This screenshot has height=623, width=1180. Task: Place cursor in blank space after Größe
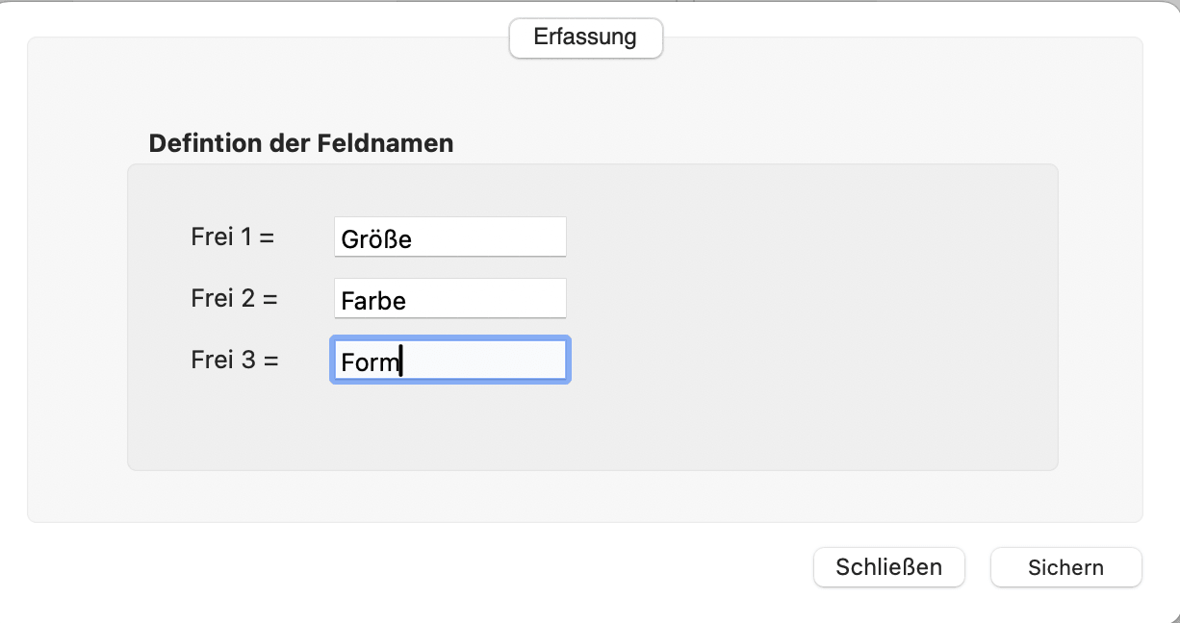489,237
